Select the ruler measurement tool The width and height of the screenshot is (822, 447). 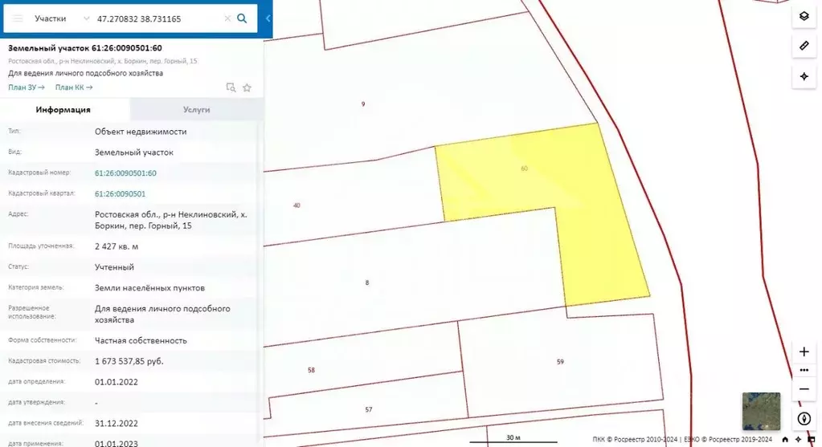804,46
